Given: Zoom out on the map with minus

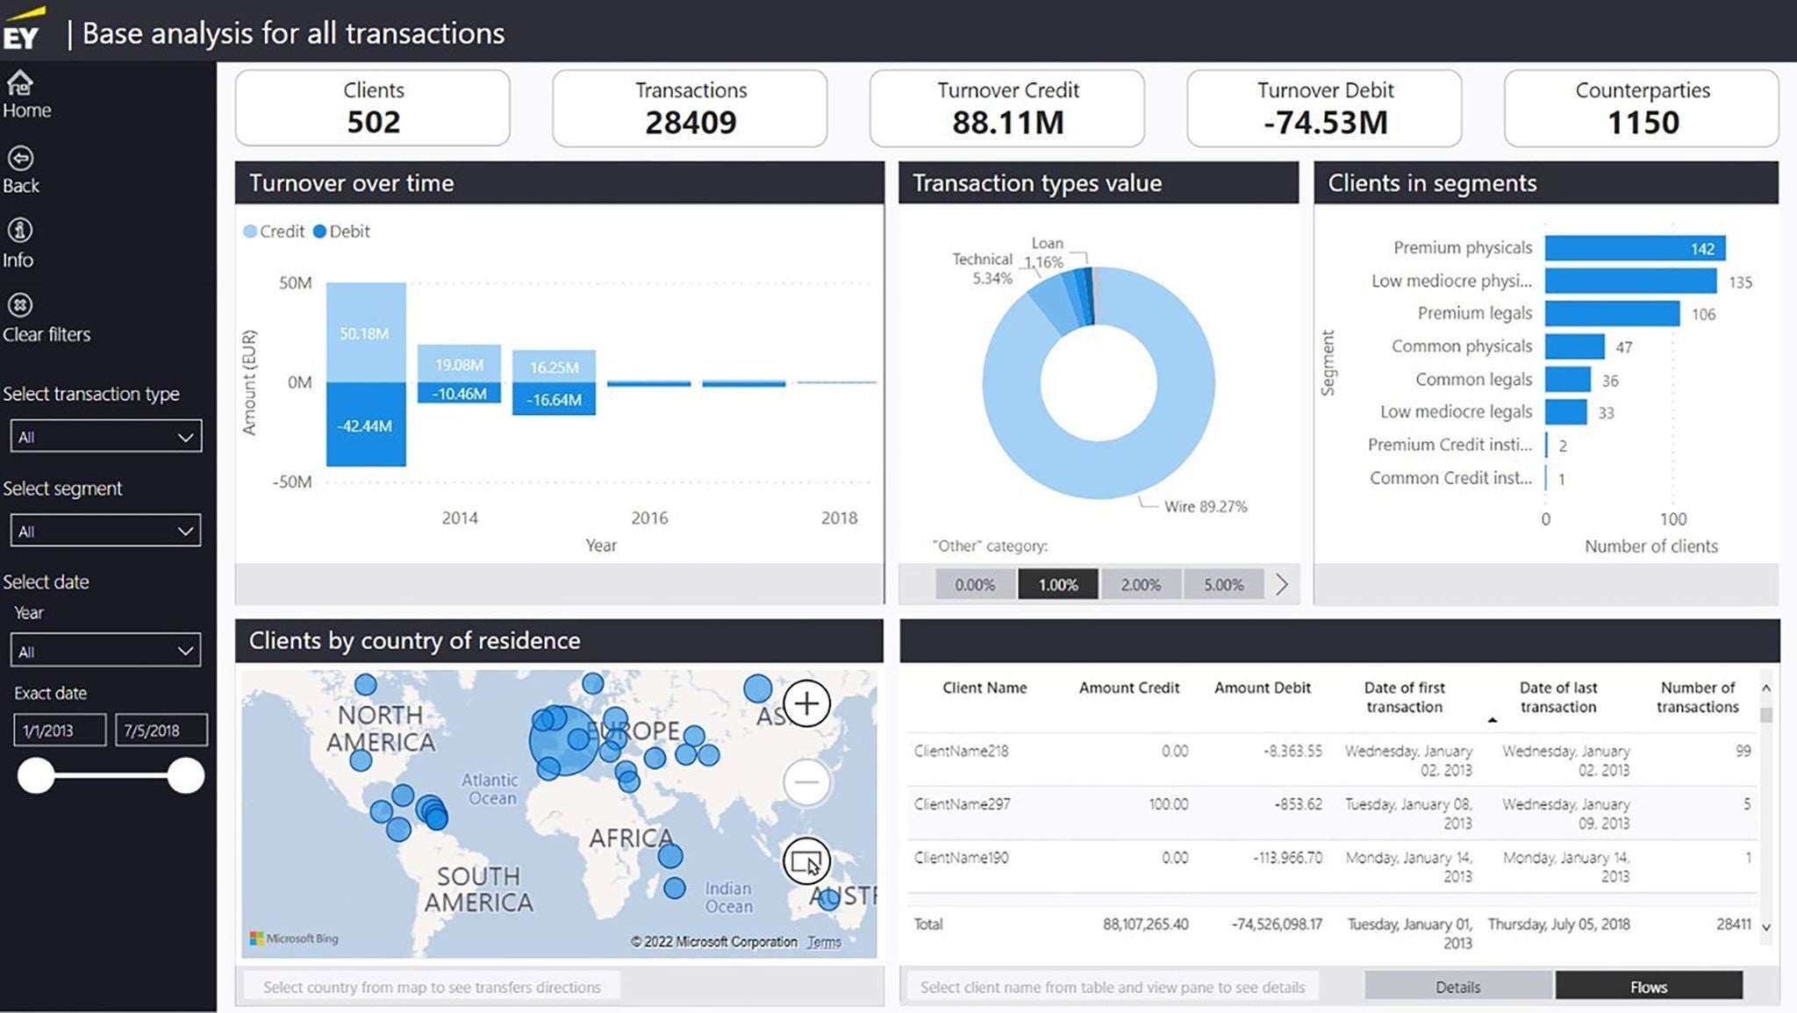Looking at the screenshot, I should click(x=806, y=781).
